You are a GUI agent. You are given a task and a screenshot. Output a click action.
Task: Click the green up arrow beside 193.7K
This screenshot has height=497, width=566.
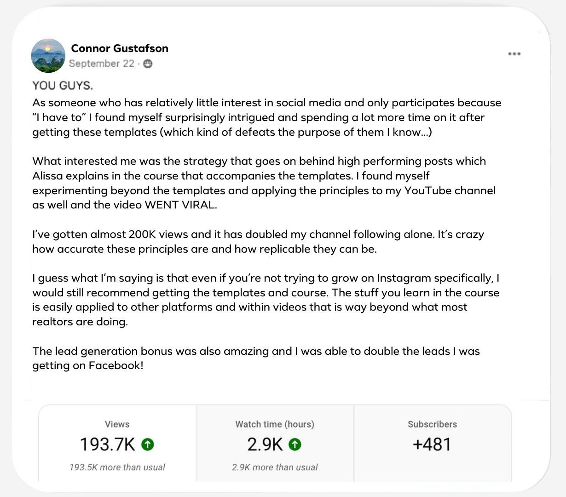coord(148,444)
